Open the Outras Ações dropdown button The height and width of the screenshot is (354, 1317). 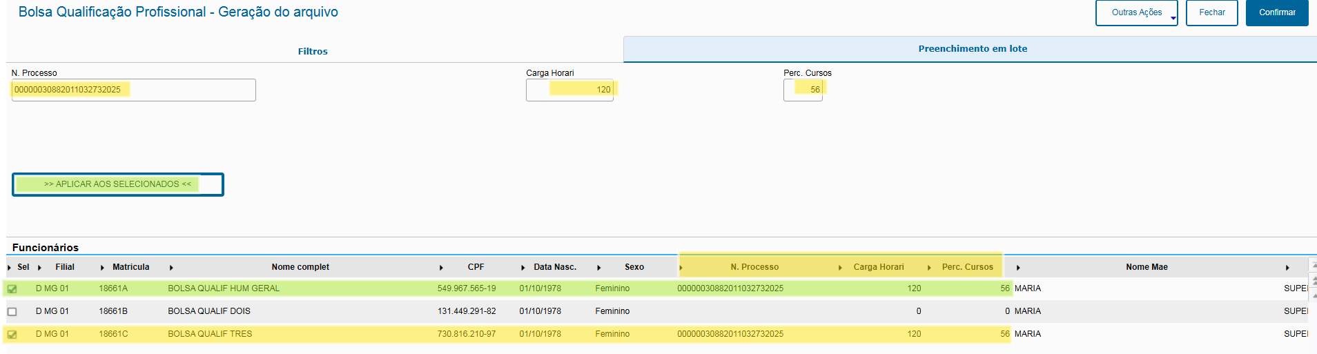point(1136,12)
